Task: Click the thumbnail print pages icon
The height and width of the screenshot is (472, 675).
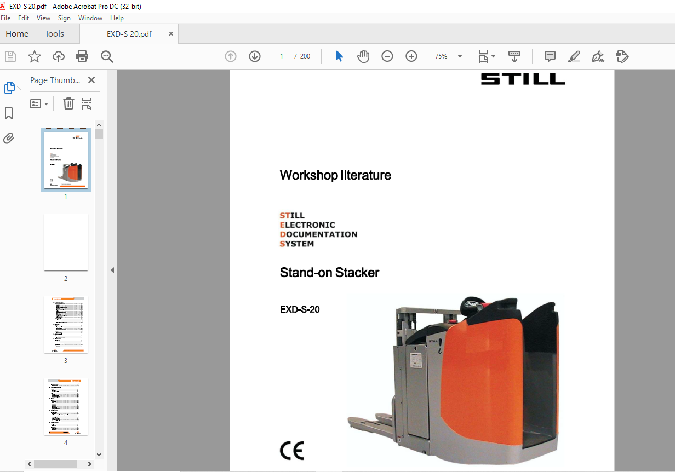Action: (87, 103)
